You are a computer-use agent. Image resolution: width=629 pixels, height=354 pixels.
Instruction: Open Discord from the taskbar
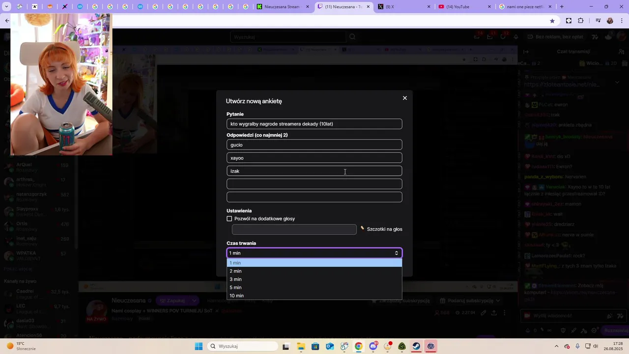373,346
